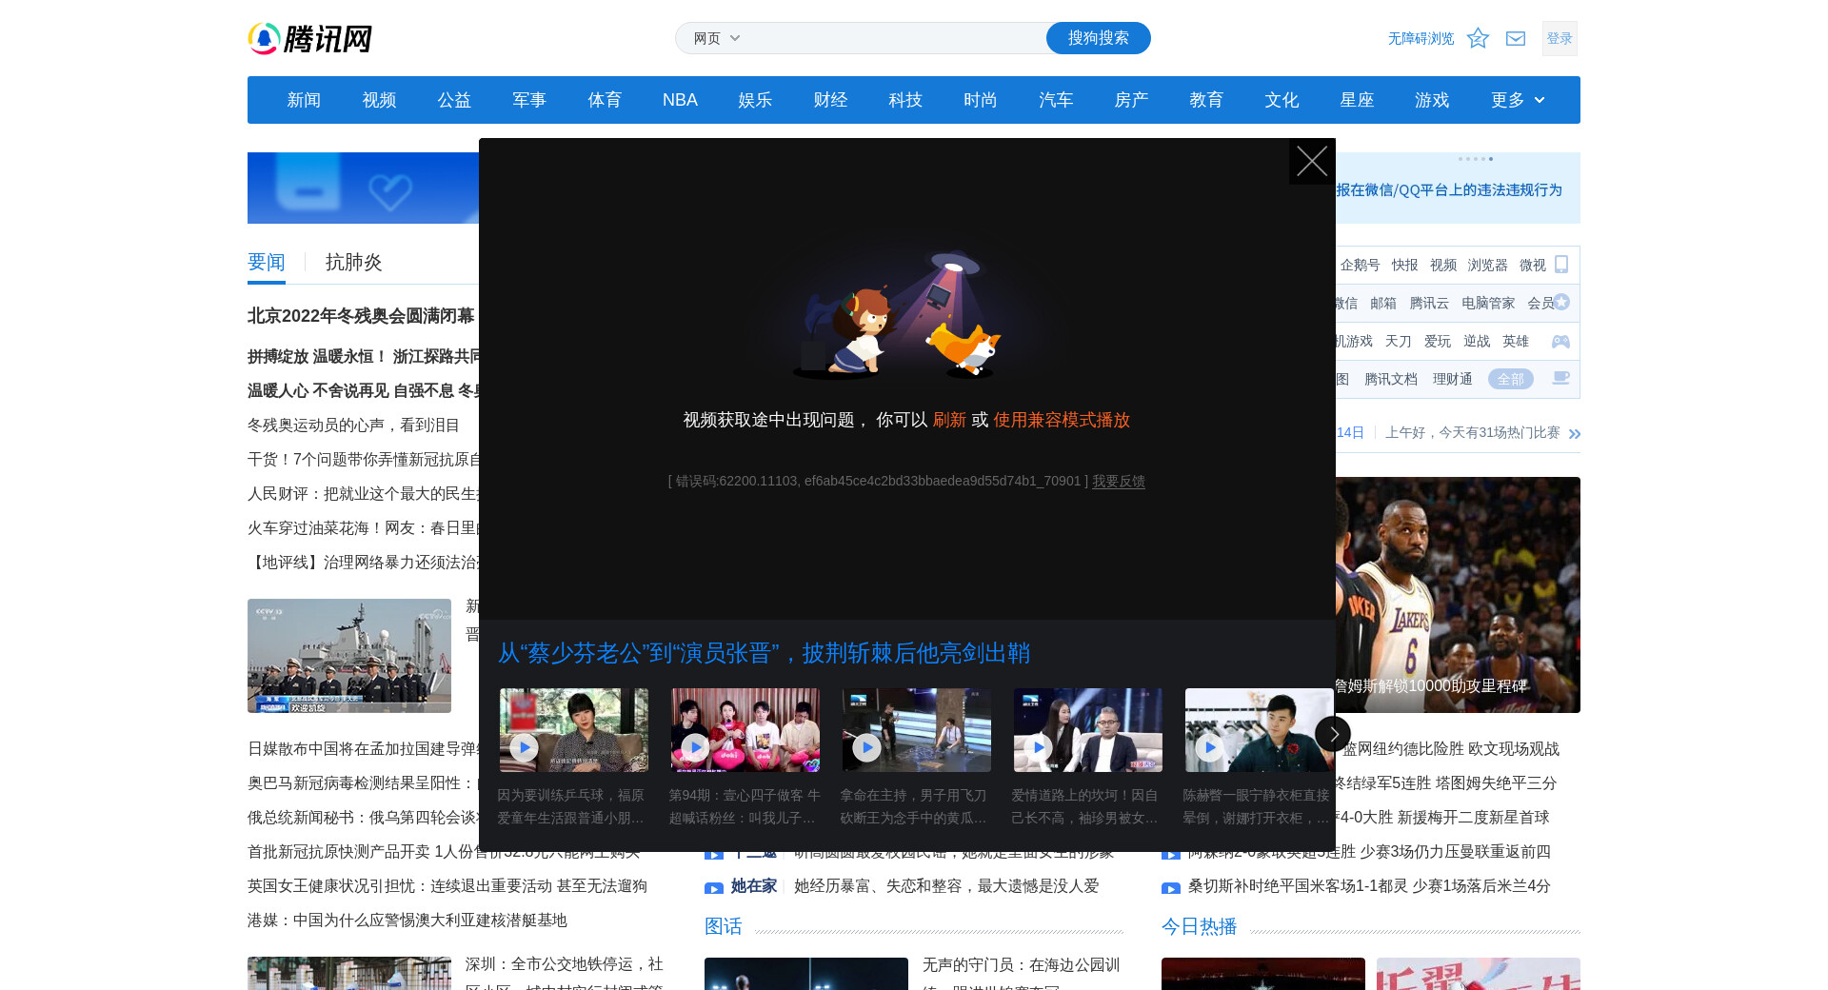Click the search input field
Image resolution: width=1828 pixels, height=990 pixels.
(895, 38)
